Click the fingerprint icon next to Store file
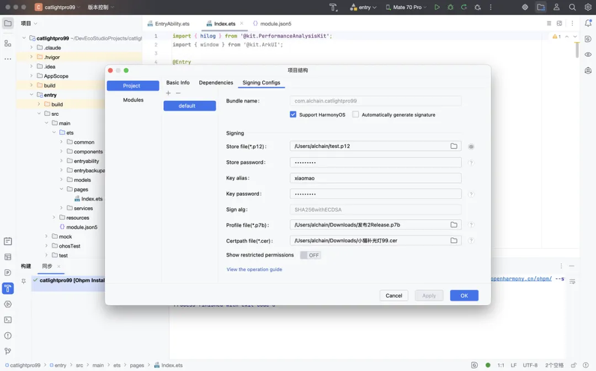 tap(471, 147)
